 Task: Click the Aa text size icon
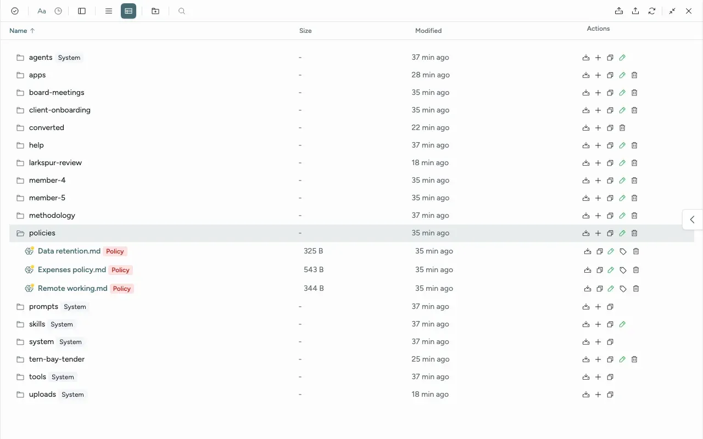coord(42,11)
